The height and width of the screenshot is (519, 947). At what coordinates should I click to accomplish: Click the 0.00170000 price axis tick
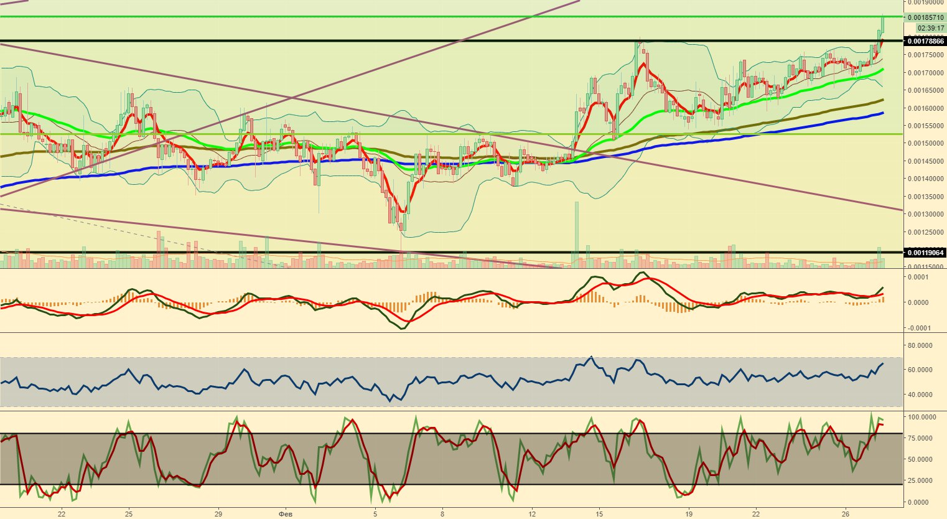coord(926,73)
